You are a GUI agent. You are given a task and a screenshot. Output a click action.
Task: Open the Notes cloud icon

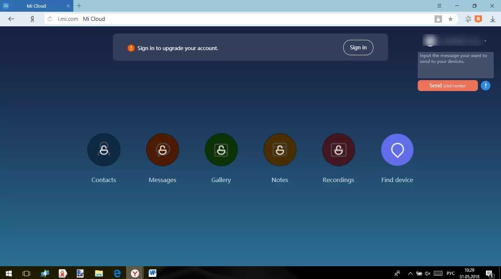280,150
